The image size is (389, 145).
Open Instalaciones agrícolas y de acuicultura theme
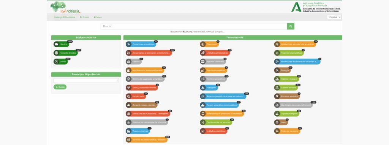295,44
